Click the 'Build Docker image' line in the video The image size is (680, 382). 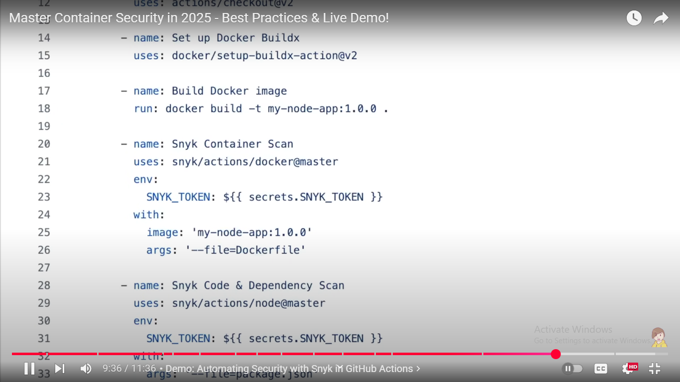[x=229, y=91]
